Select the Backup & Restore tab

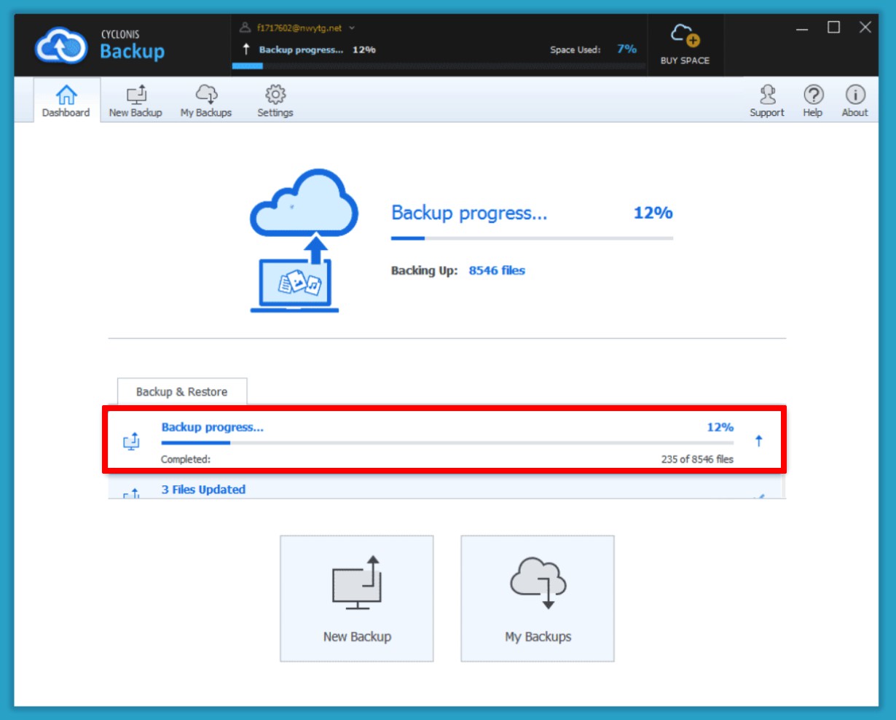(x=181, y=391)
